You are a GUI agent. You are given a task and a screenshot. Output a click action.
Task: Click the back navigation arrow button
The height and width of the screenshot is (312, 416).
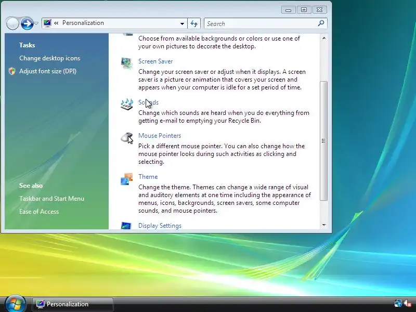(x=12, y=23)
